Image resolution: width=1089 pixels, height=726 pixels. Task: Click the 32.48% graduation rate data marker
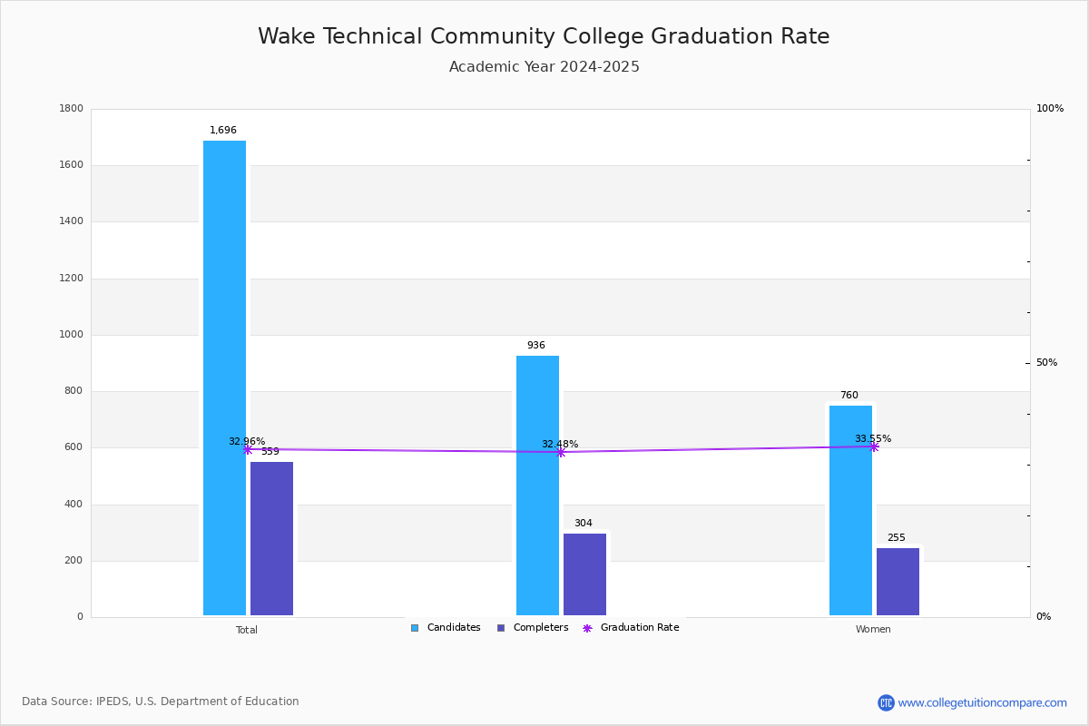(x=561, y=452)
